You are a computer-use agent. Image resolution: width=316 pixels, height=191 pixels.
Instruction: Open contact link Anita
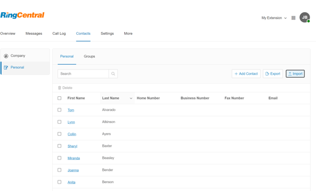(x=71, y=182)
